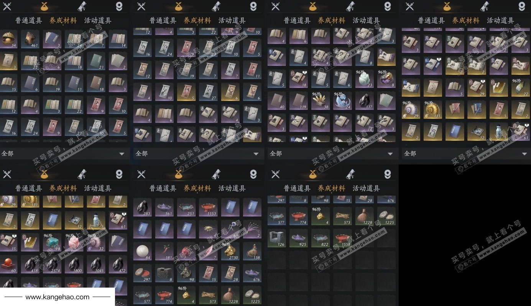Select the red chili item with count 181
The width and height of the screenshot is (531, 306).
[x=164, y=251]
